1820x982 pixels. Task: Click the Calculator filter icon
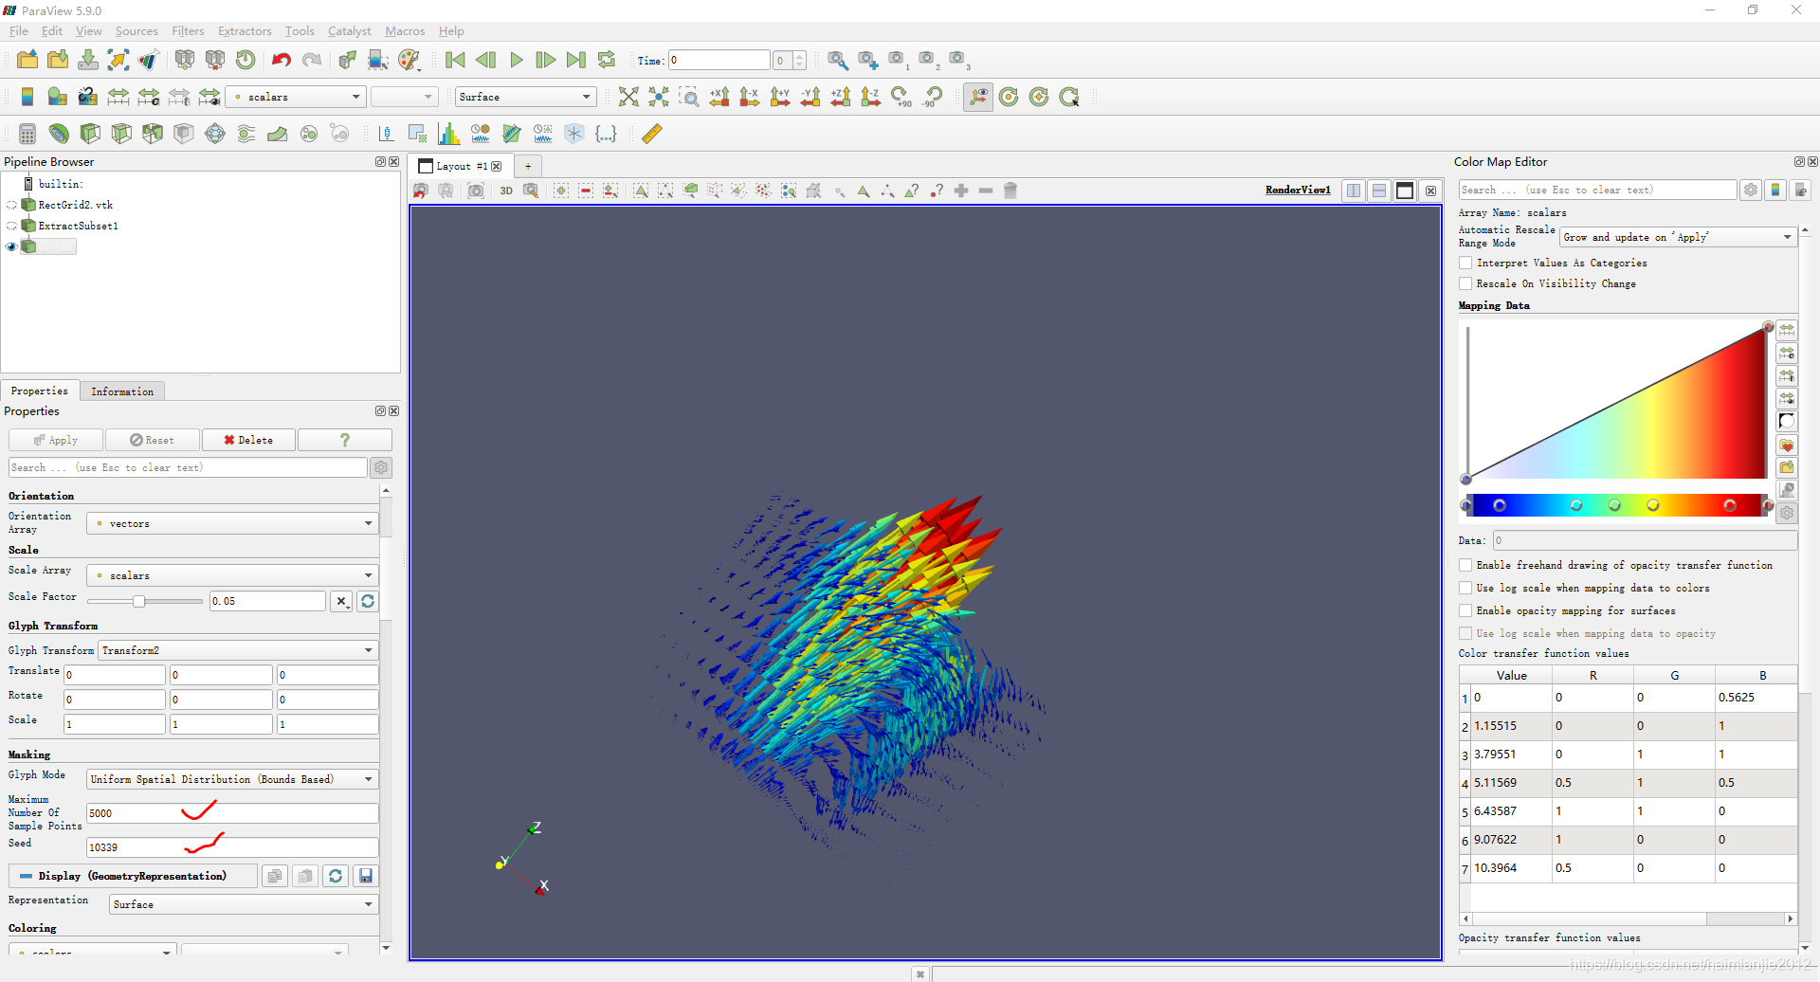[x=27, y=134]
